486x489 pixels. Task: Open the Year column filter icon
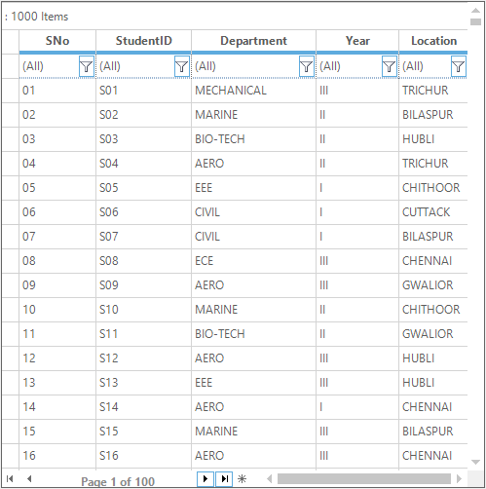[x=390, y=66]
